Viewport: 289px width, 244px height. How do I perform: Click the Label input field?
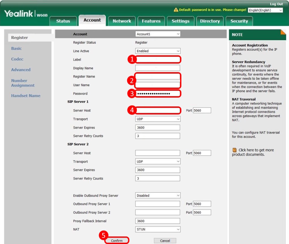tap(158, 59)
